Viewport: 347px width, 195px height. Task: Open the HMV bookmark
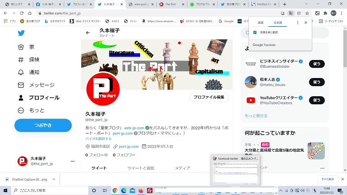pos(113,21)
